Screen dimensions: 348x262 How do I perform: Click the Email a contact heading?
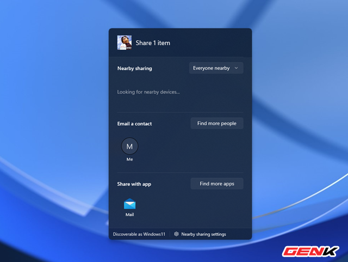tap(134, 124)
